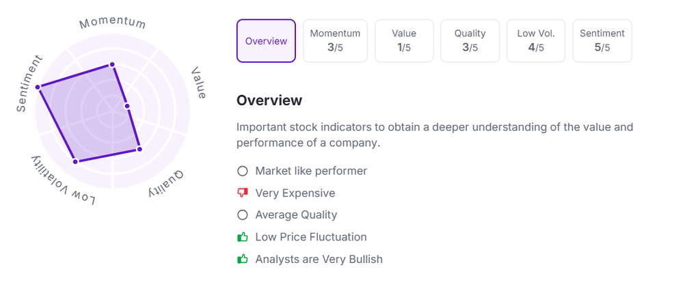
Task: Click thumbs-up icon beside Low Price Fluctuation
Action: [x=242, y=237]
